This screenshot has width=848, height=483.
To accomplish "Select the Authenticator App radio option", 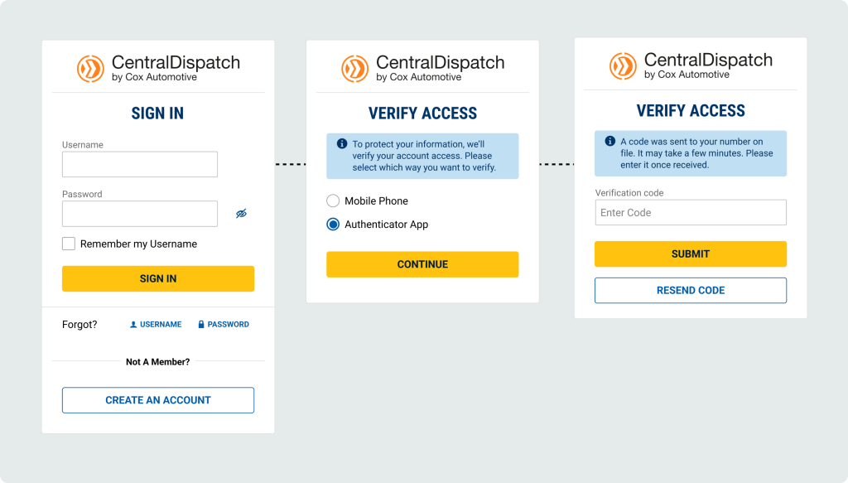I will point(333,225).
